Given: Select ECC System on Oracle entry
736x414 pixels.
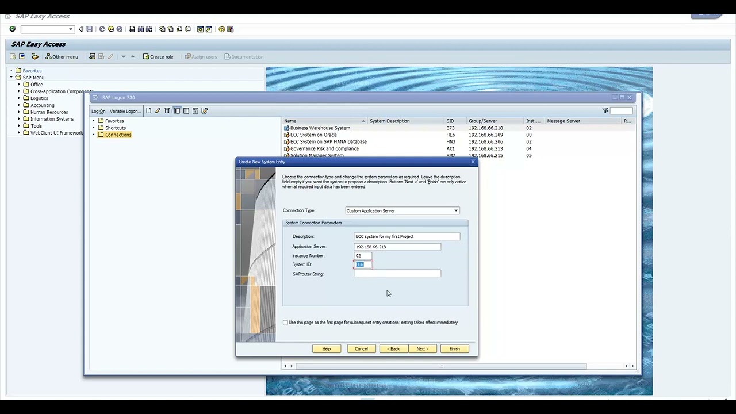Looking at the screenshot, I should tap(313, 135).
